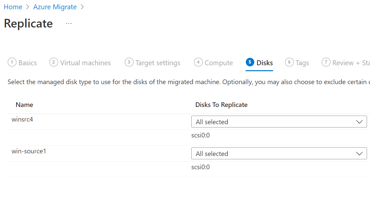370x204 pixels.
Task: Expand the win-source1 disks dropdown
Action: [279, 153]
